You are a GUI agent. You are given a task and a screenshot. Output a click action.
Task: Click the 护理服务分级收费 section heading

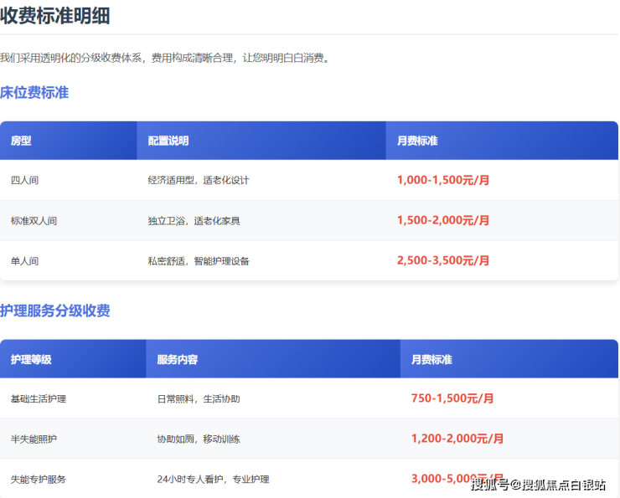coord(55,311)
